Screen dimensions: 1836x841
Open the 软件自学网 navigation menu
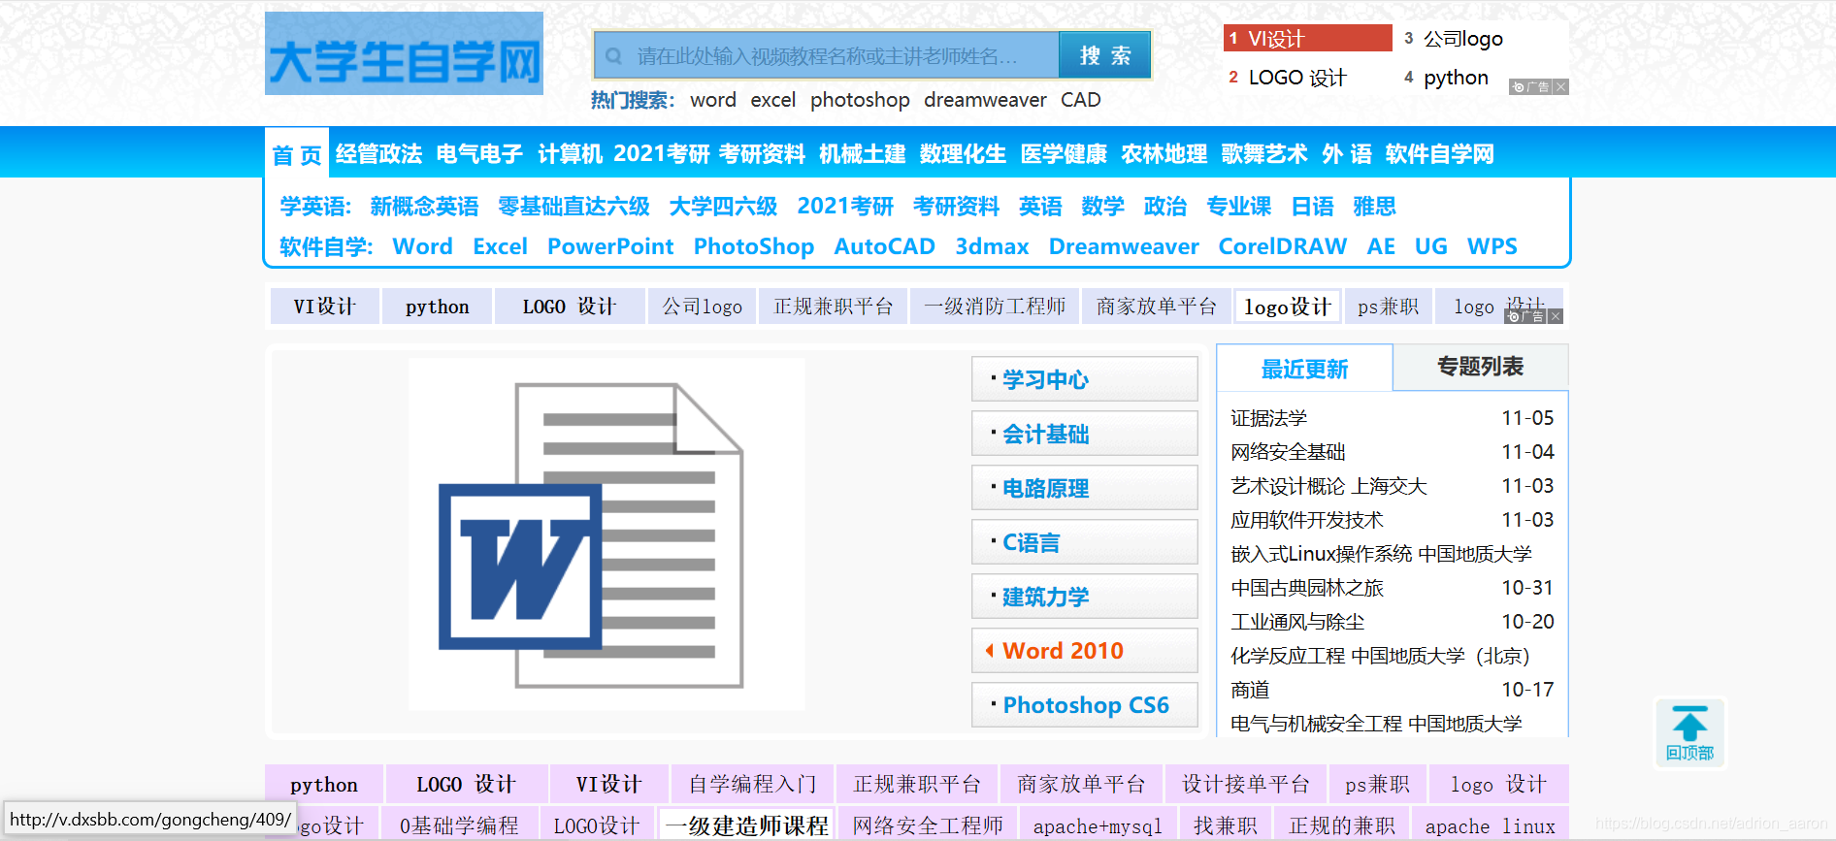pos(1439,153)
